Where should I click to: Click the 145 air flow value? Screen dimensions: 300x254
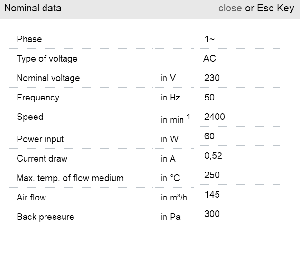[212, 195]
